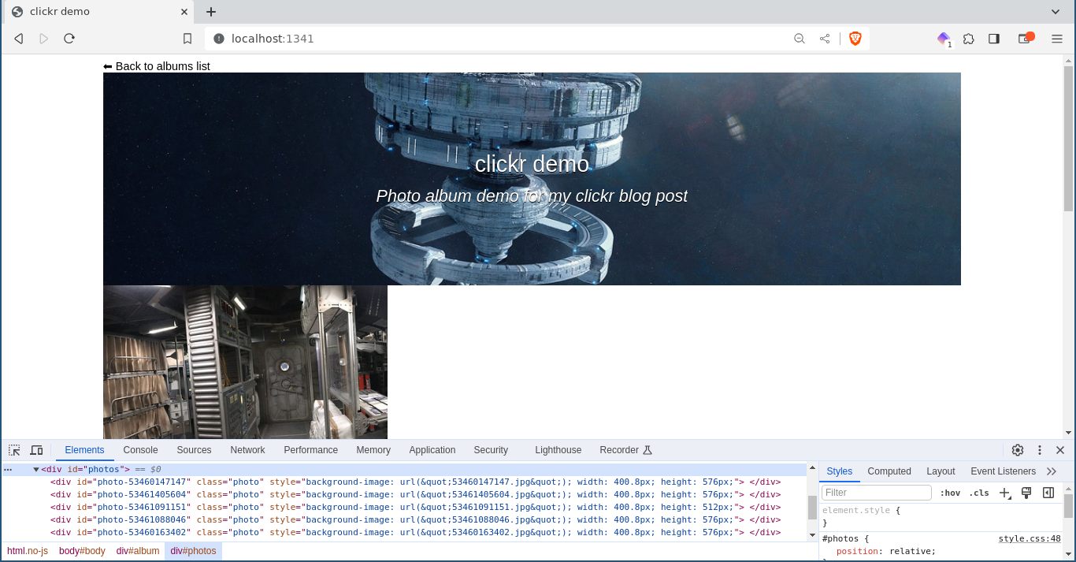Open DevTools three-dot customize menu
The width and height of the screenshot is (1076, 562).
[x=1040, y=450]
